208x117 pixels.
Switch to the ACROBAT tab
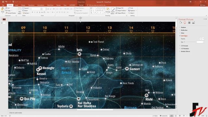pos(72,5)
